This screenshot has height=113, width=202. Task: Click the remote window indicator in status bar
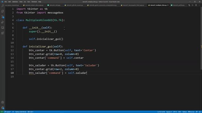point(2,112)
